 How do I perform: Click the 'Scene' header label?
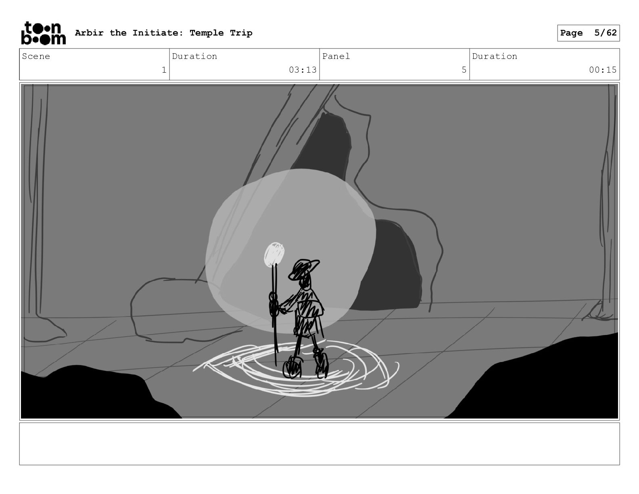[x=36, y=56]
